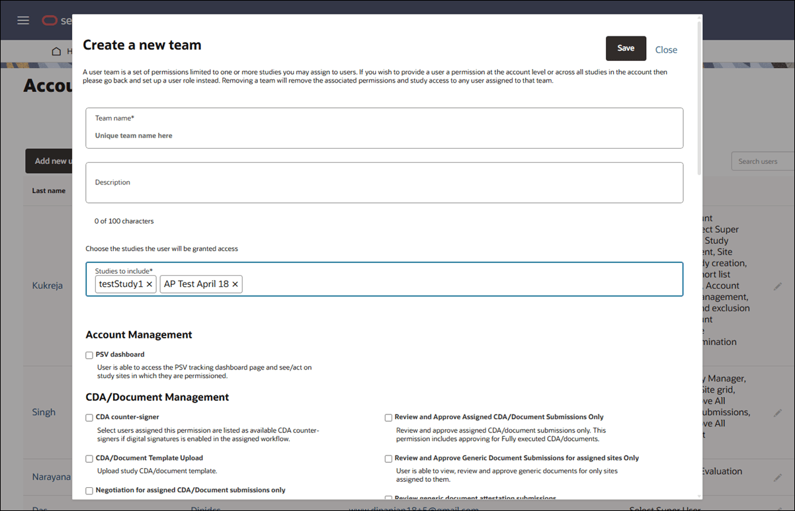Screen dimensions: 795x511
Task: Open the Singh user link
Action: click(44, 412)
